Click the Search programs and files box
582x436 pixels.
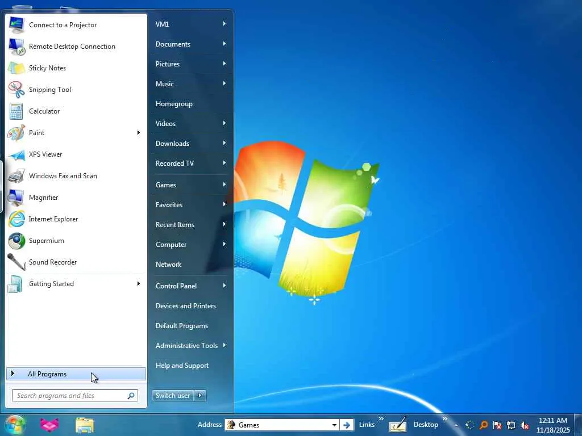[75, 396]
